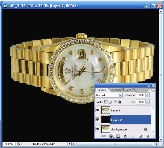Screen dimensions: 164x148
Task: Click the document vertical scroll up arrow
Action: [x=161, y=11]
